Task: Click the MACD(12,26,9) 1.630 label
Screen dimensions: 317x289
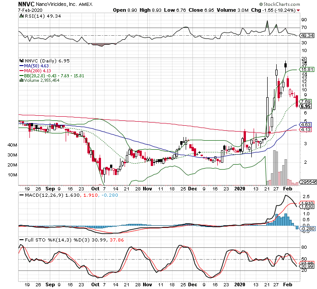Action: coord(52,195)
